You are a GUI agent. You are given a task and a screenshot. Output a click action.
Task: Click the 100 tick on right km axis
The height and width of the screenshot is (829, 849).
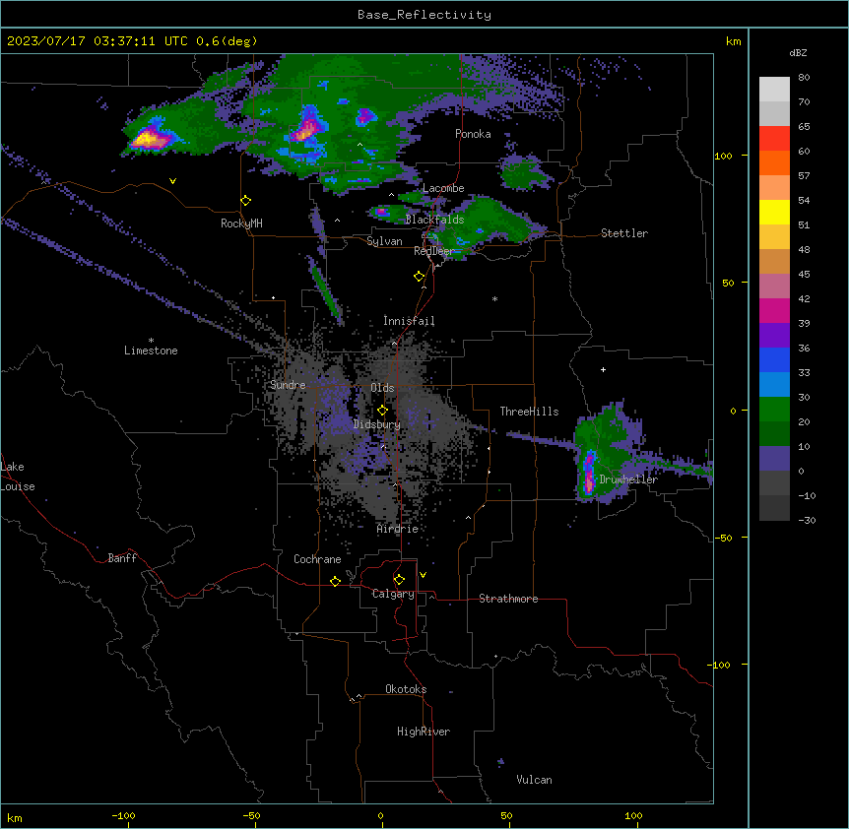point(723,156)
